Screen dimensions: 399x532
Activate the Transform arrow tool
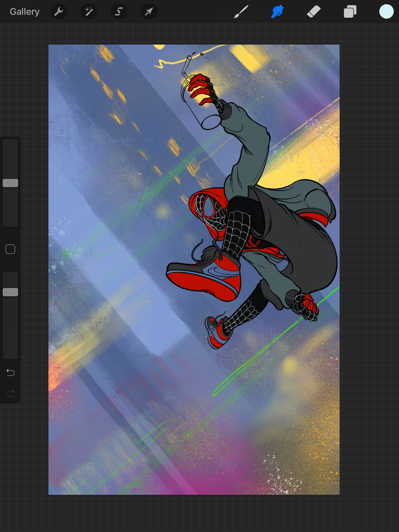[149, 12]
